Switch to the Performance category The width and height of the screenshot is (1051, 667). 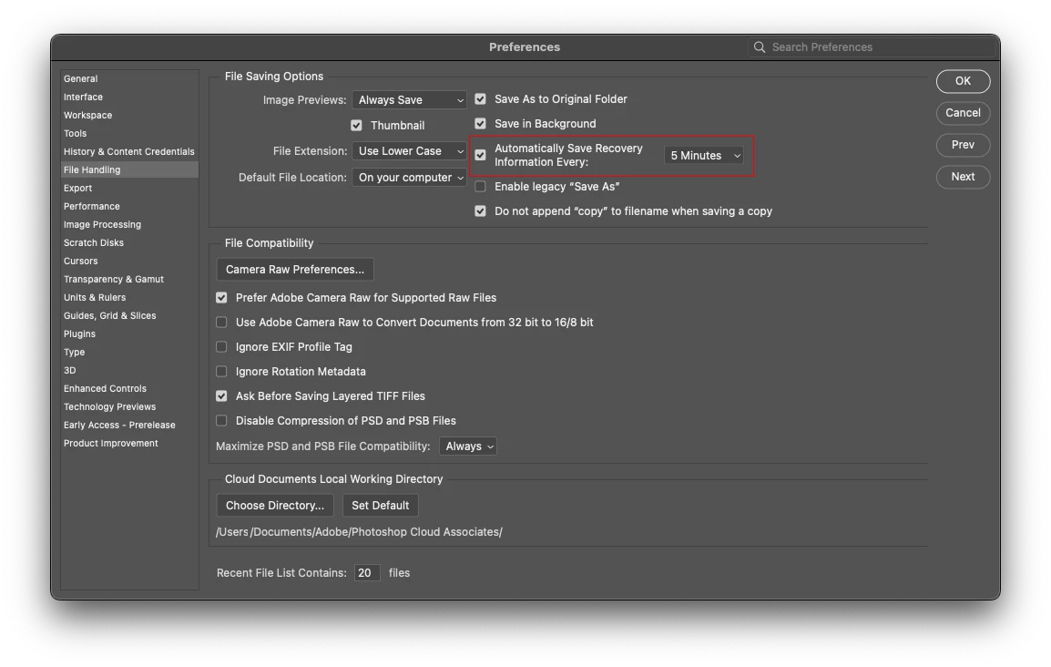pos(92,207)
